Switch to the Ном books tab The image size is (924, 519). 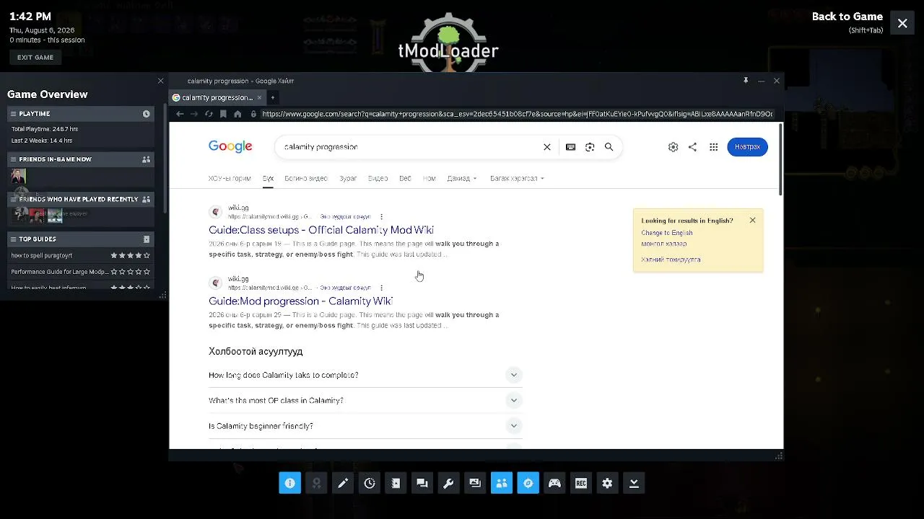click(430, 179)
